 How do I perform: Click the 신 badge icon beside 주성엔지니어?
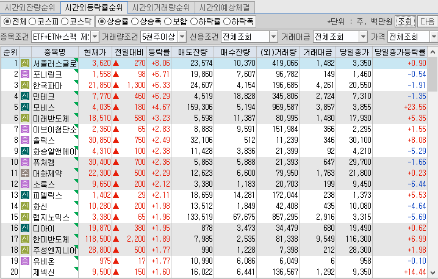(25, 250)
